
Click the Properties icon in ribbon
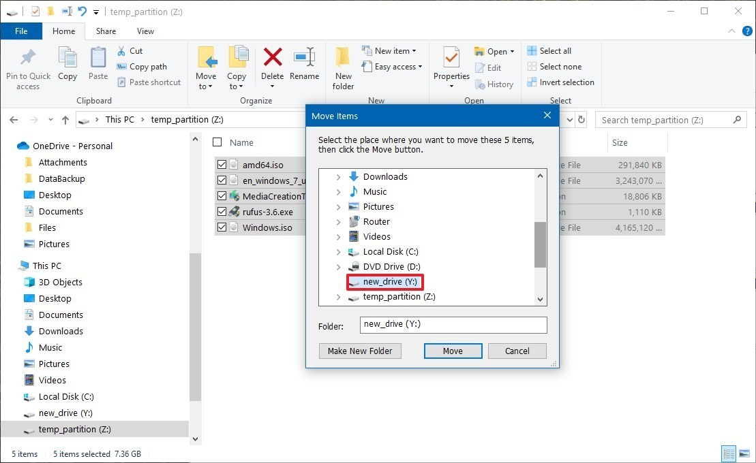[x=451, y=60]
